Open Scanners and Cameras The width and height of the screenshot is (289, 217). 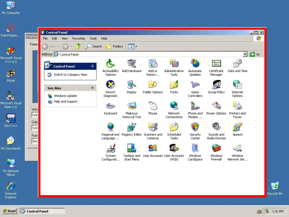tap(153, 131)
